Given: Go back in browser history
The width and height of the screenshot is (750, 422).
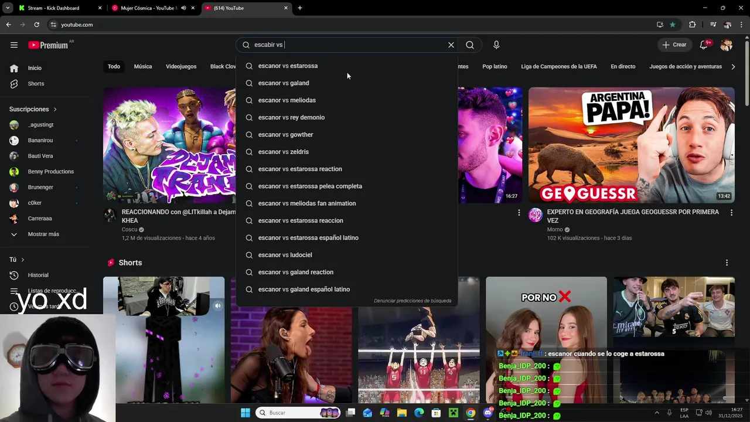Looking at the screenshot, I should [x=8, y=25].
